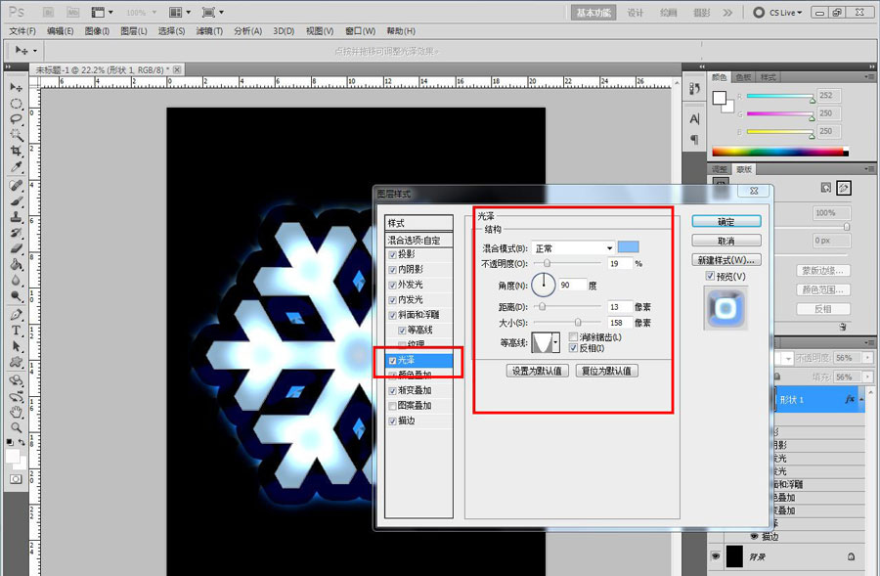Open the 等高线 contour picker arrow
This screenshot has width=880, height=576.
[554, 342]
